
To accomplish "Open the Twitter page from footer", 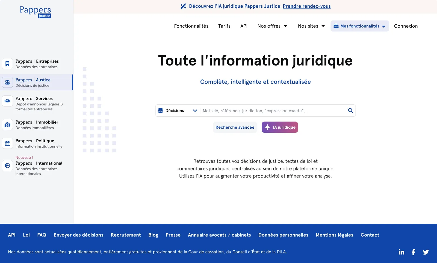I will pos(426,252).
